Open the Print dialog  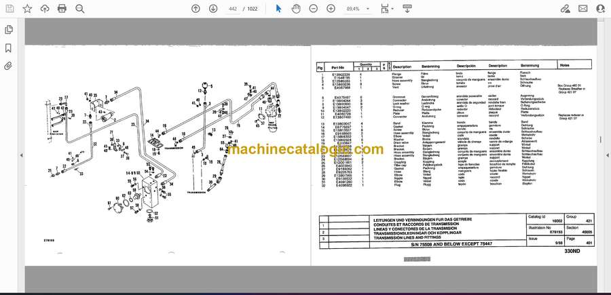62,9
